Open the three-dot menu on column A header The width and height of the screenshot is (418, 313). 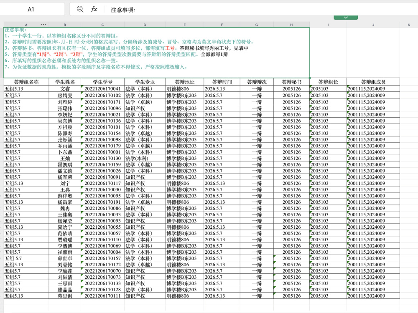(43, 25)
